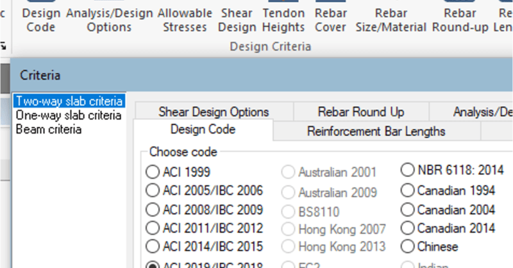513x268 pixels.
Task: Open Rebar Cover ribbon tool
Action: click(331, 19)
